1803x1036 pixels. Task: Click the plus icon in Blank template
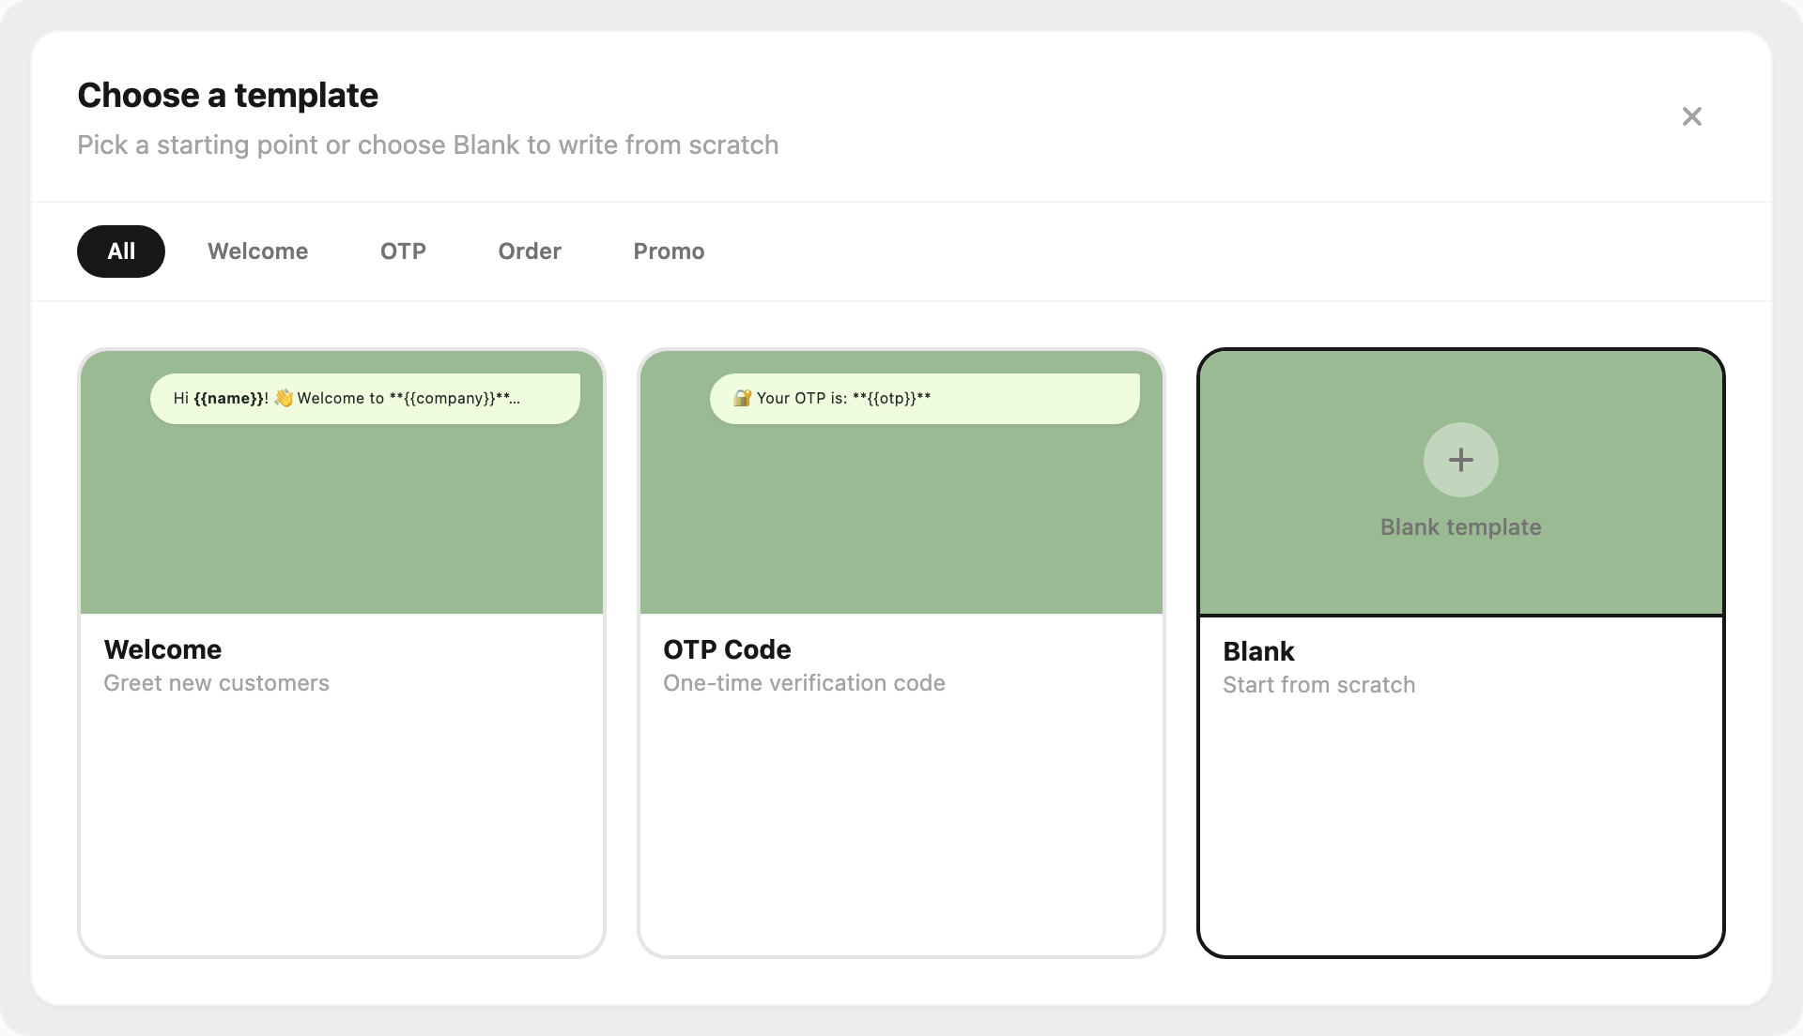tap(1460, 460)
